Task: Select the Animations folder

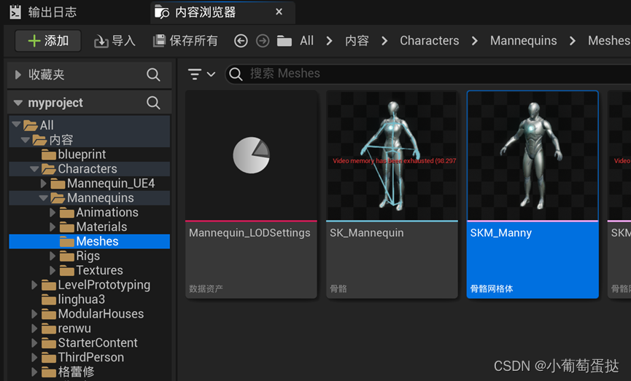Action: point(99,212)
